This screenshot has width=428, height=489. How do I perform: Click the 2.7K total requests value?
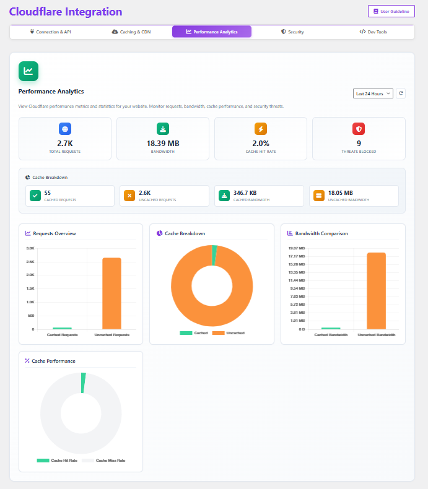coord(65,144)
